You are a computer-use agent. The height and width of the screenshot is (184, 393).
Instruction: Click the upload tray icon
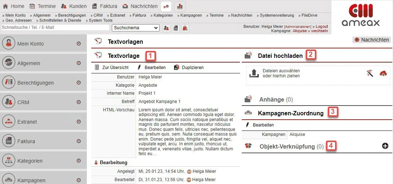(254, 73)
